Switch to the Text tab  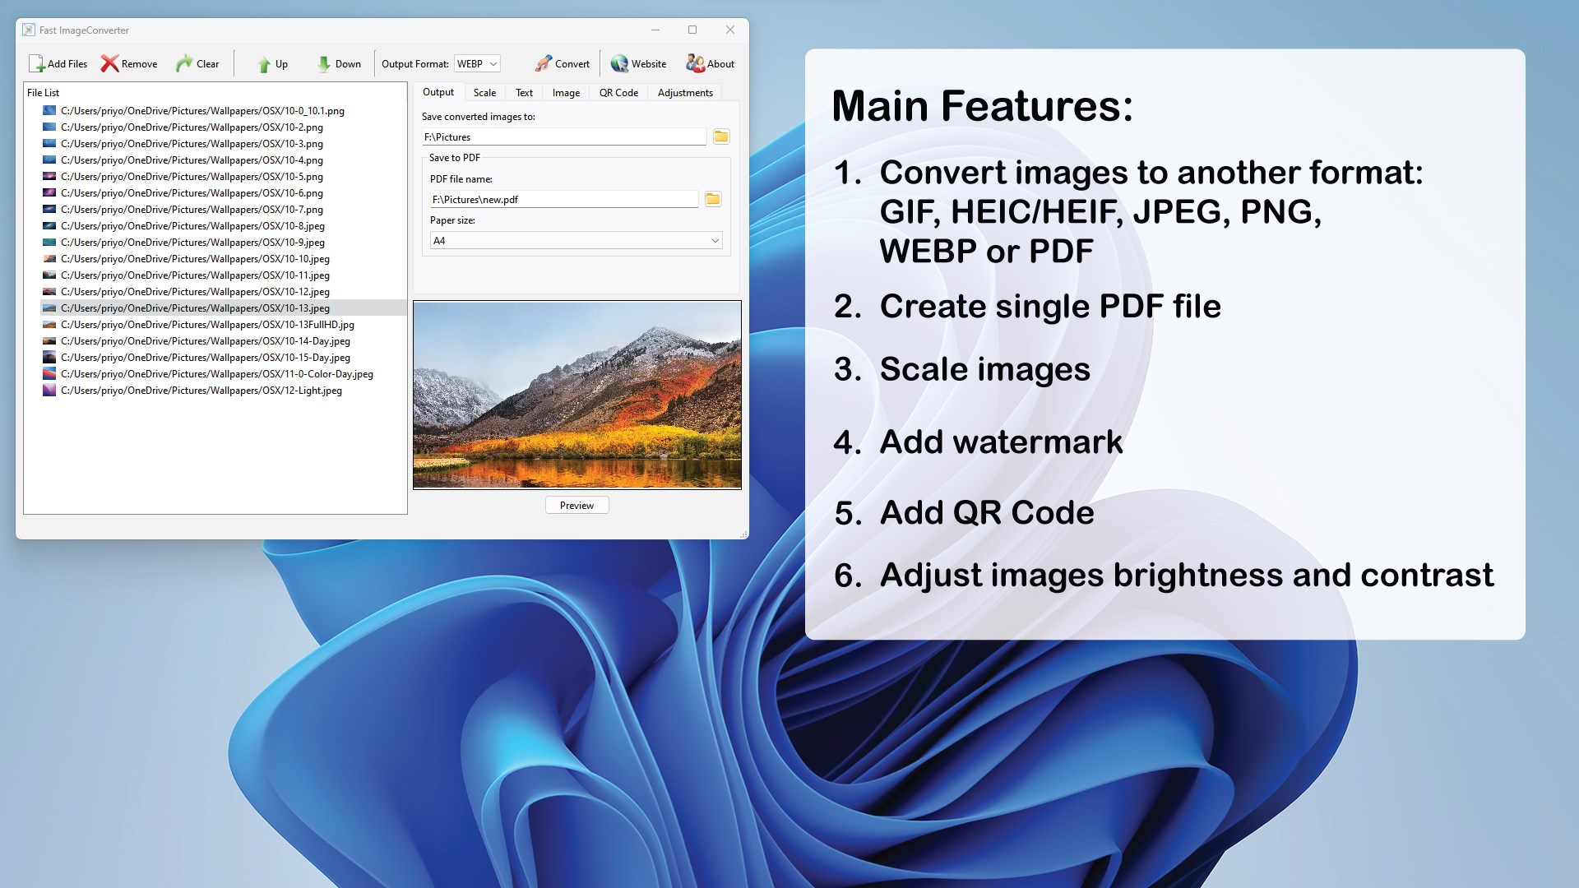pyautogui.click(x=524, y=93)
